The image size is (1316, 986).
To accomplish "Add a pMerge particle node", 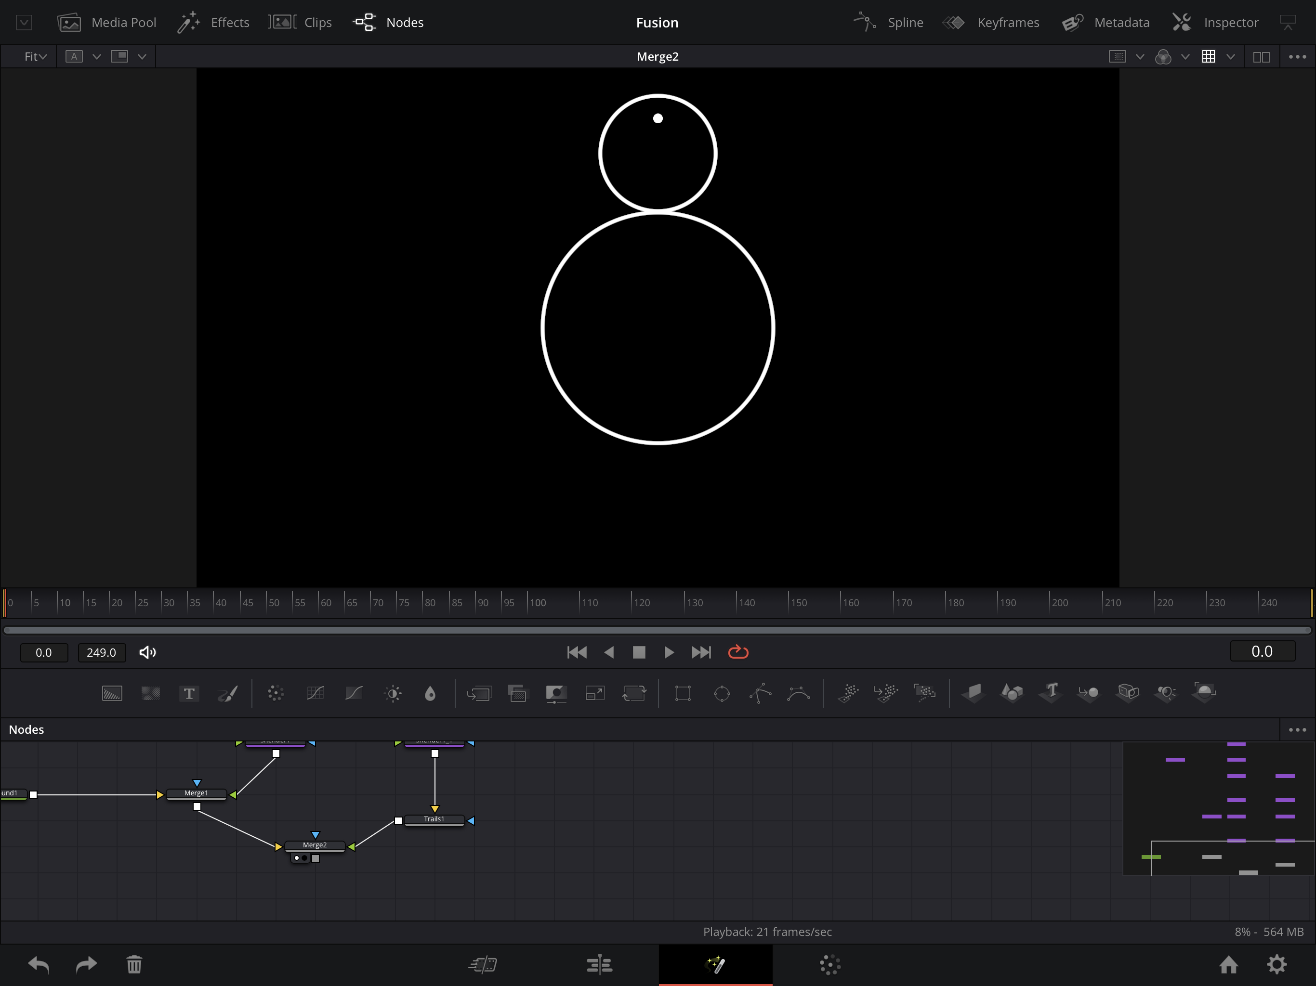I will [886, 692].
